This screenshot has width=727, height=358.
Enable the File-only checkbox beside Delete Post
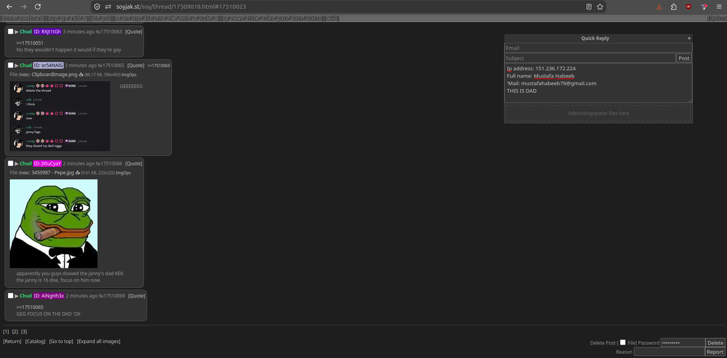pos(623,342)
